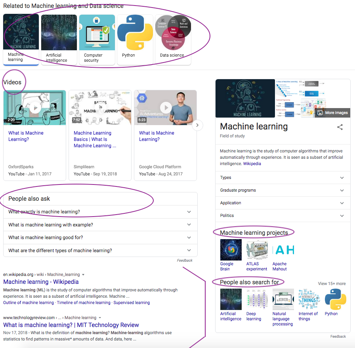
Task: Select the Google Brain project icon
Action: point(231,250)
